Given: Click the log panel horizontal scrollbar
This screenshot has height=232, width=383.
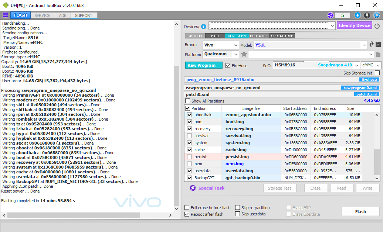Looking at the screenshot, I should coord(88,215).
